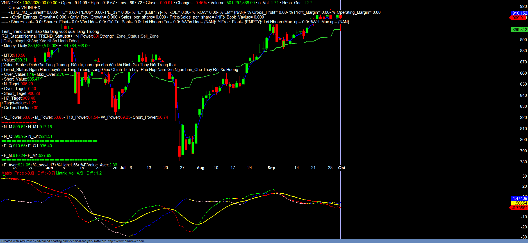
Task: Click the Zone_Status:Sell_Zone text
Action: tap(138, 36)
